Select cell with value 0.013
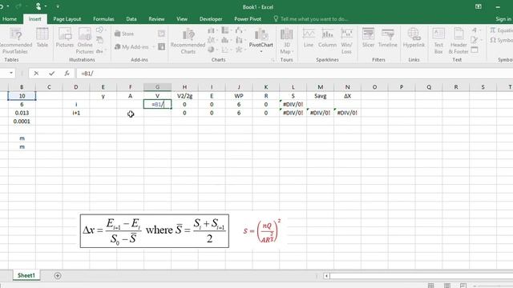The width and height of the screenshot is (513, 288). point(22,113)
